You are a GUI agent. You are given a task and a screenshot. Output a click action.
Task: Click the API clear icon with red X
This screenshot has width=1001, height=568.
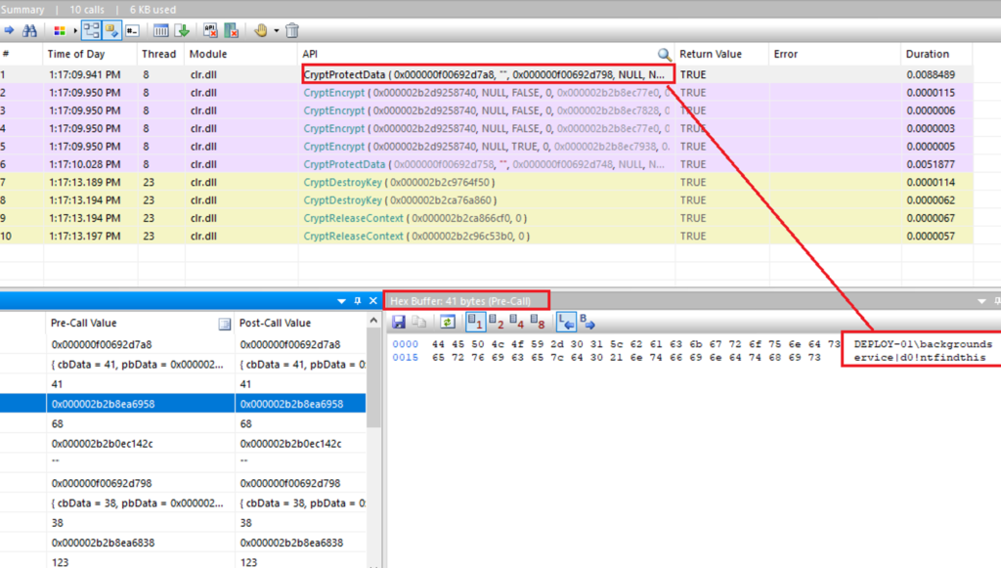click(209, 30)
